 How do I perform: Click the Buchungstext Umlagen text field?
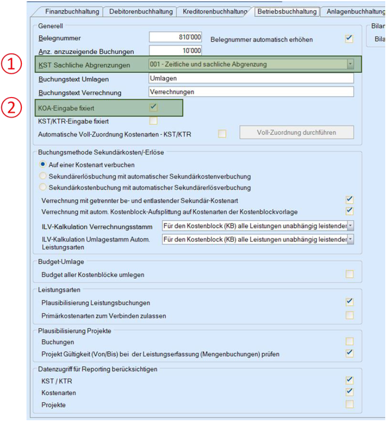coord(251,78)
